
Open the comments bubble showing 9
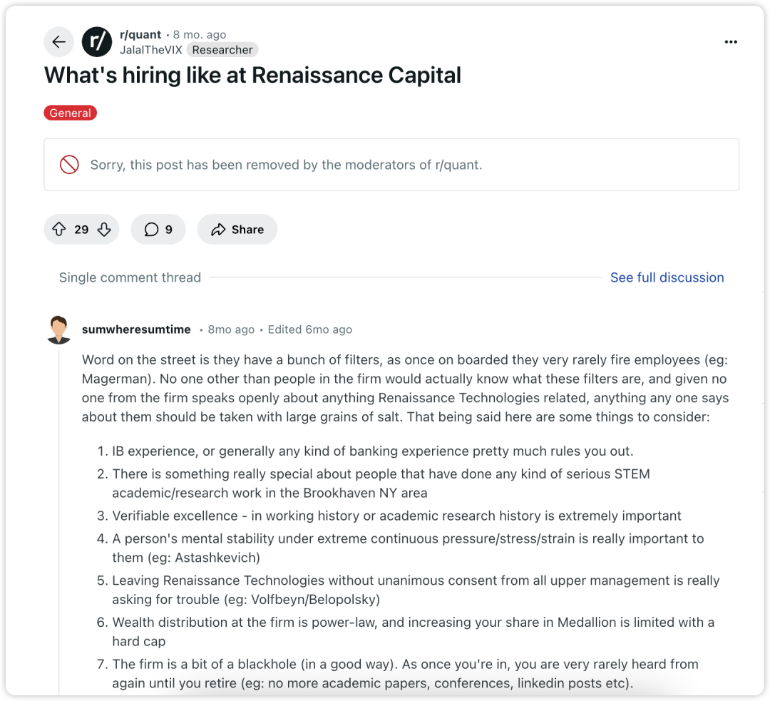[158, 230]
